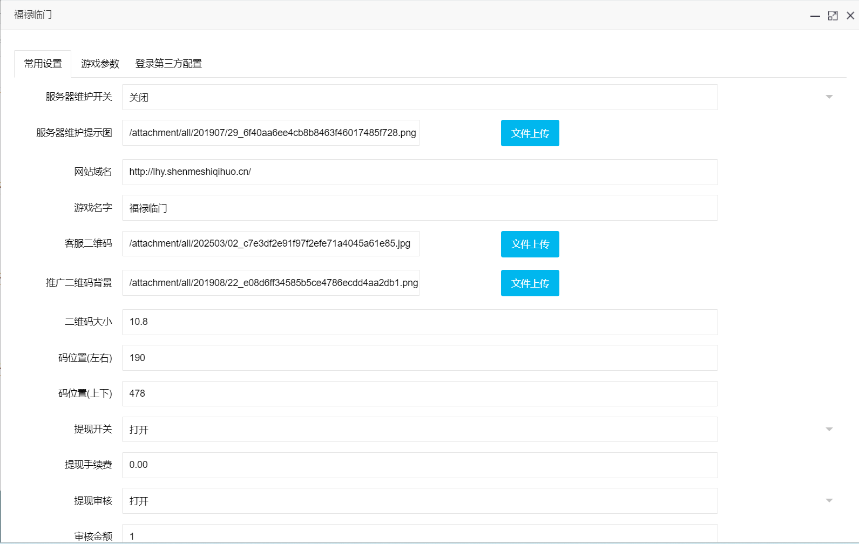Screen dimensions: 859x544
Task: Select the 码位置(上下) input box
Action: point(420,393)
